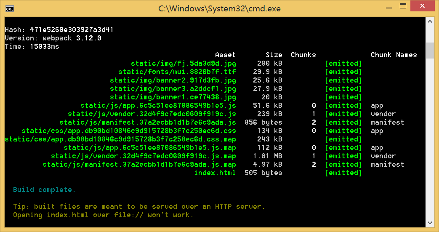Click chunk name 'vendor' in the 239 kB row
The width and height of the screenshot is (439, 232).
(383, 114)
